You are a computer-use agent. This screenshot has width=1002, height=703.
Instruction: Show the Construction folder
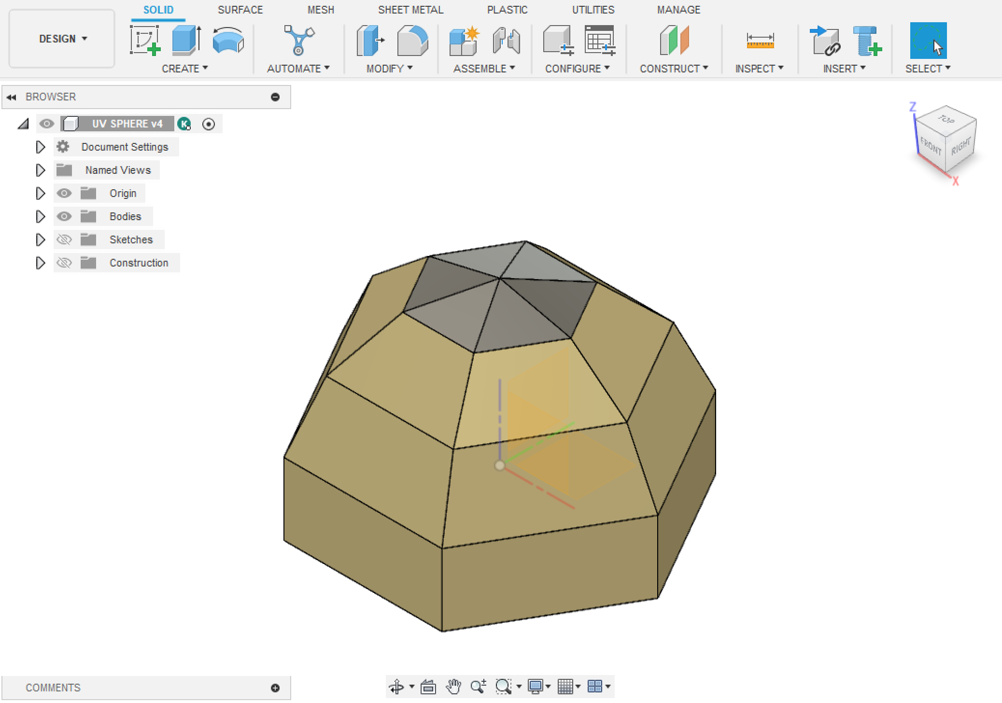tap(64, 263)
